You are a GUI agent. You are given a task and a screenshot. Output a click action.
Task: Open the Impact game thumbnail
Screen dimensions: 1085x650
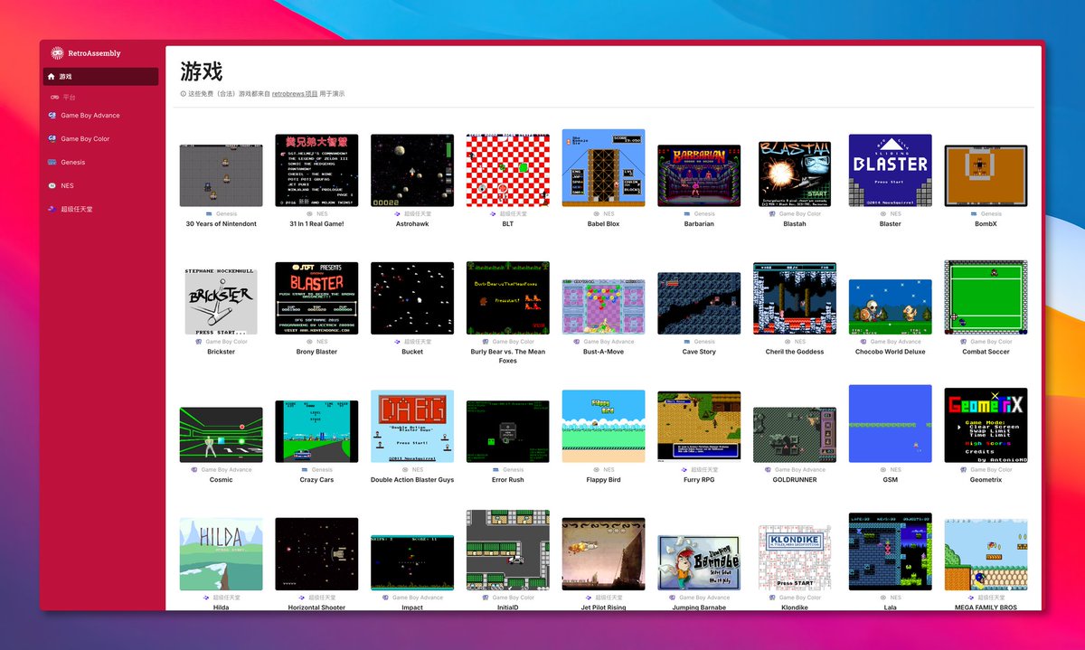[412, 562]
